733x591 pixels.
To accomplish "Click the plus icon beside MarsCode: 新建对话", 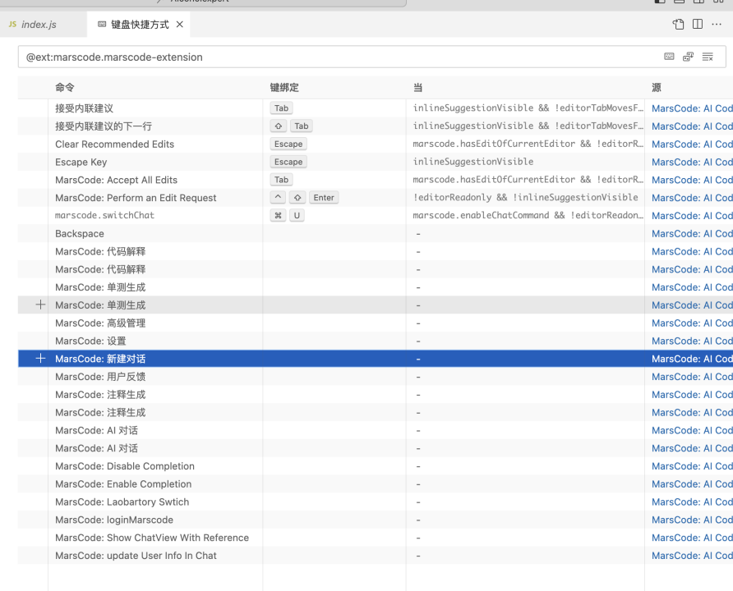I will tap(40, 359).
